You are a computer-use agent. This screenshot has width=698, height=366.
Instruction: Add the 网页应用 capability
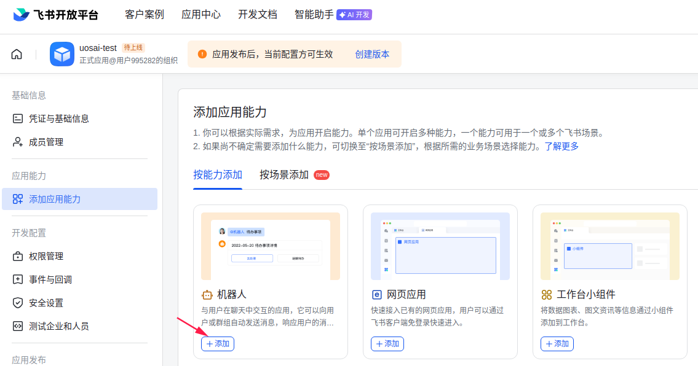coord(387,344)
